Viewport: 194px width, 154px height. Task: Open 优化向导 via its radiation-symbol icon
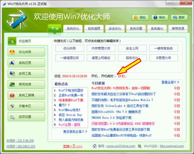tap(12, 52)
